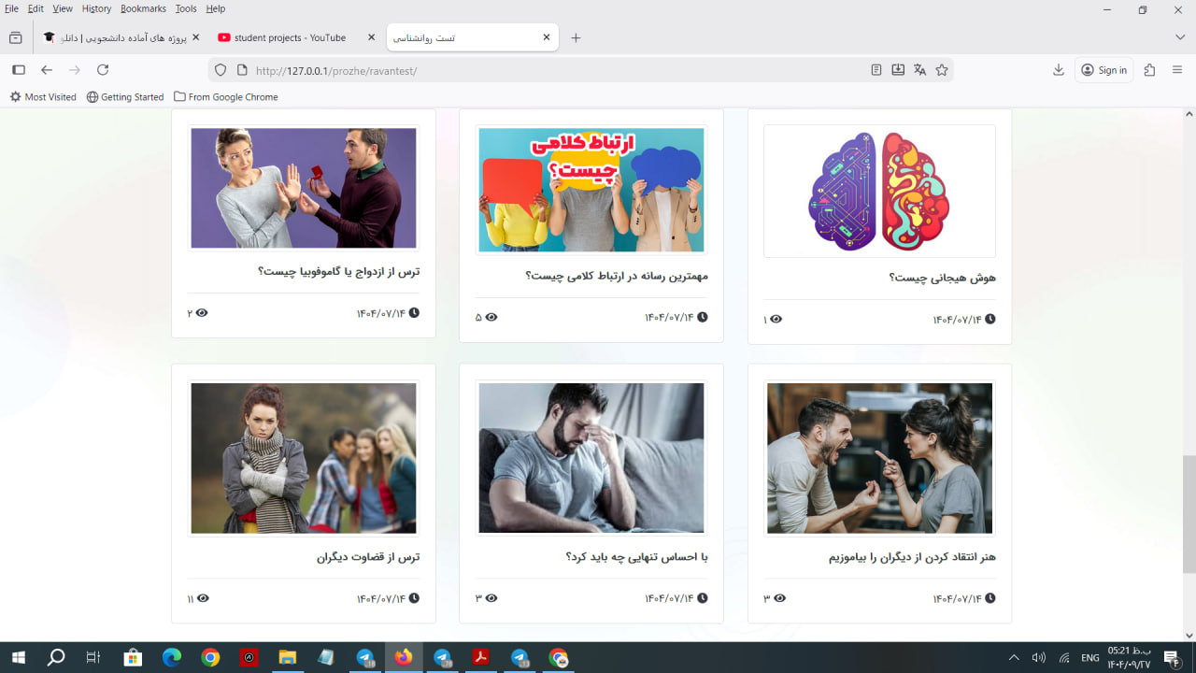Switch to student projects YouTube tab
The width and height of the screenshot is (1196, 673).
290,37
